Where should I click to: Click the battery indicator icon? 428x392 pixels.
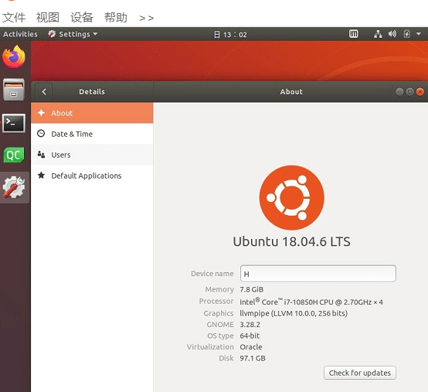tap(406, 34)
